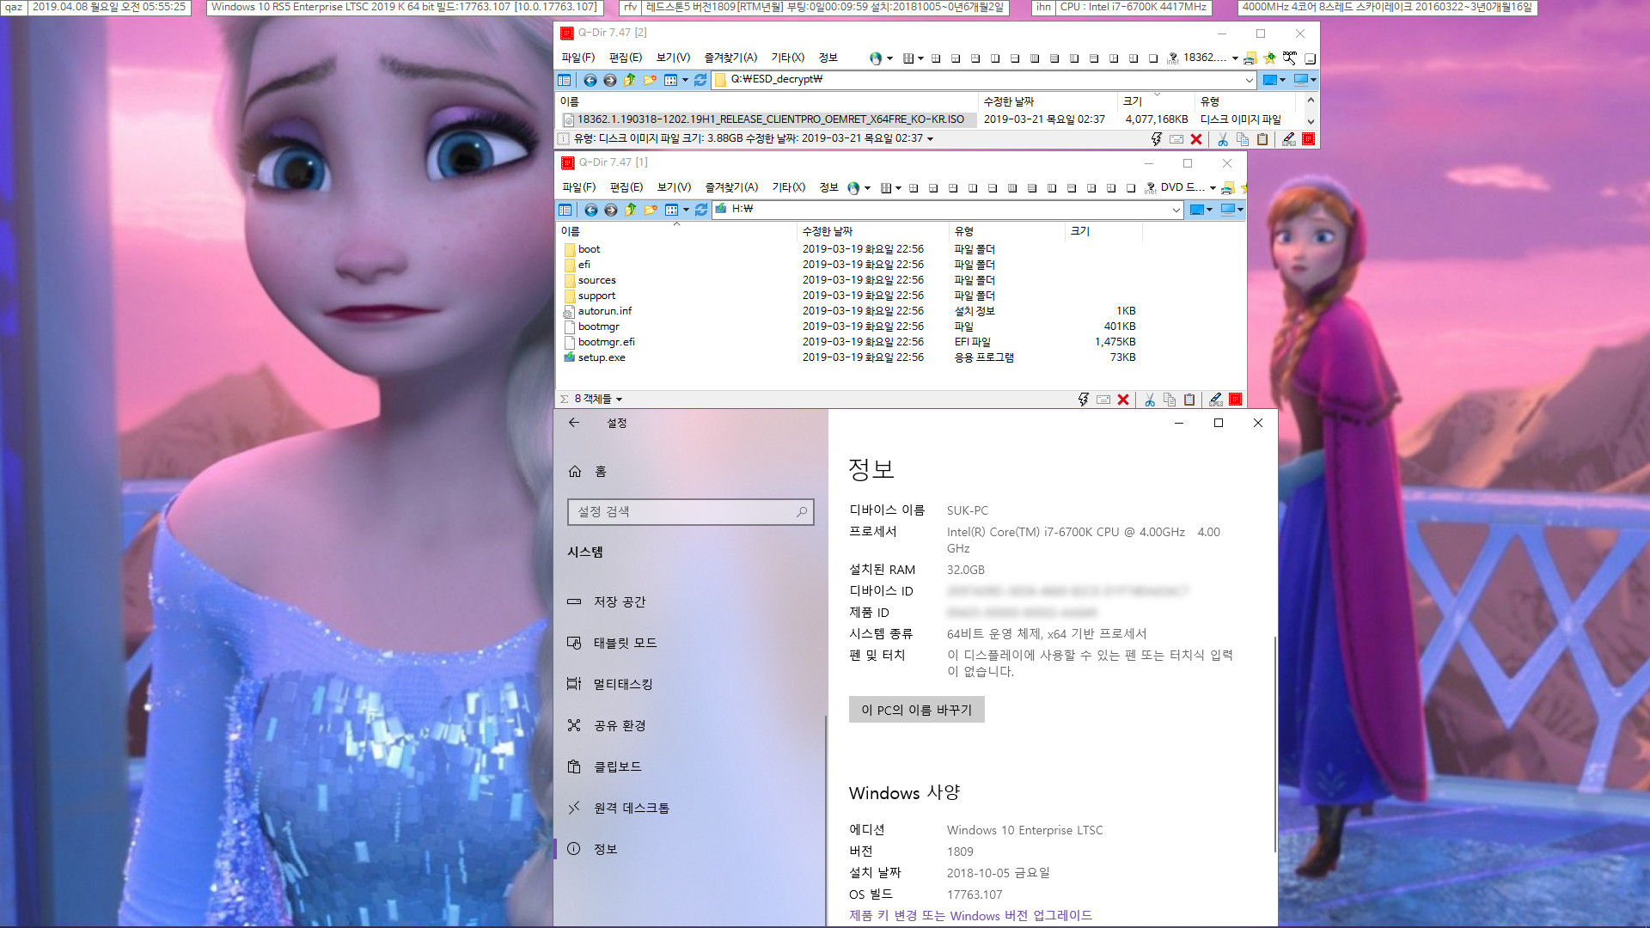Go back using Settings window arrow
The image size is (1650, 928).
click(x=574, y=423)
